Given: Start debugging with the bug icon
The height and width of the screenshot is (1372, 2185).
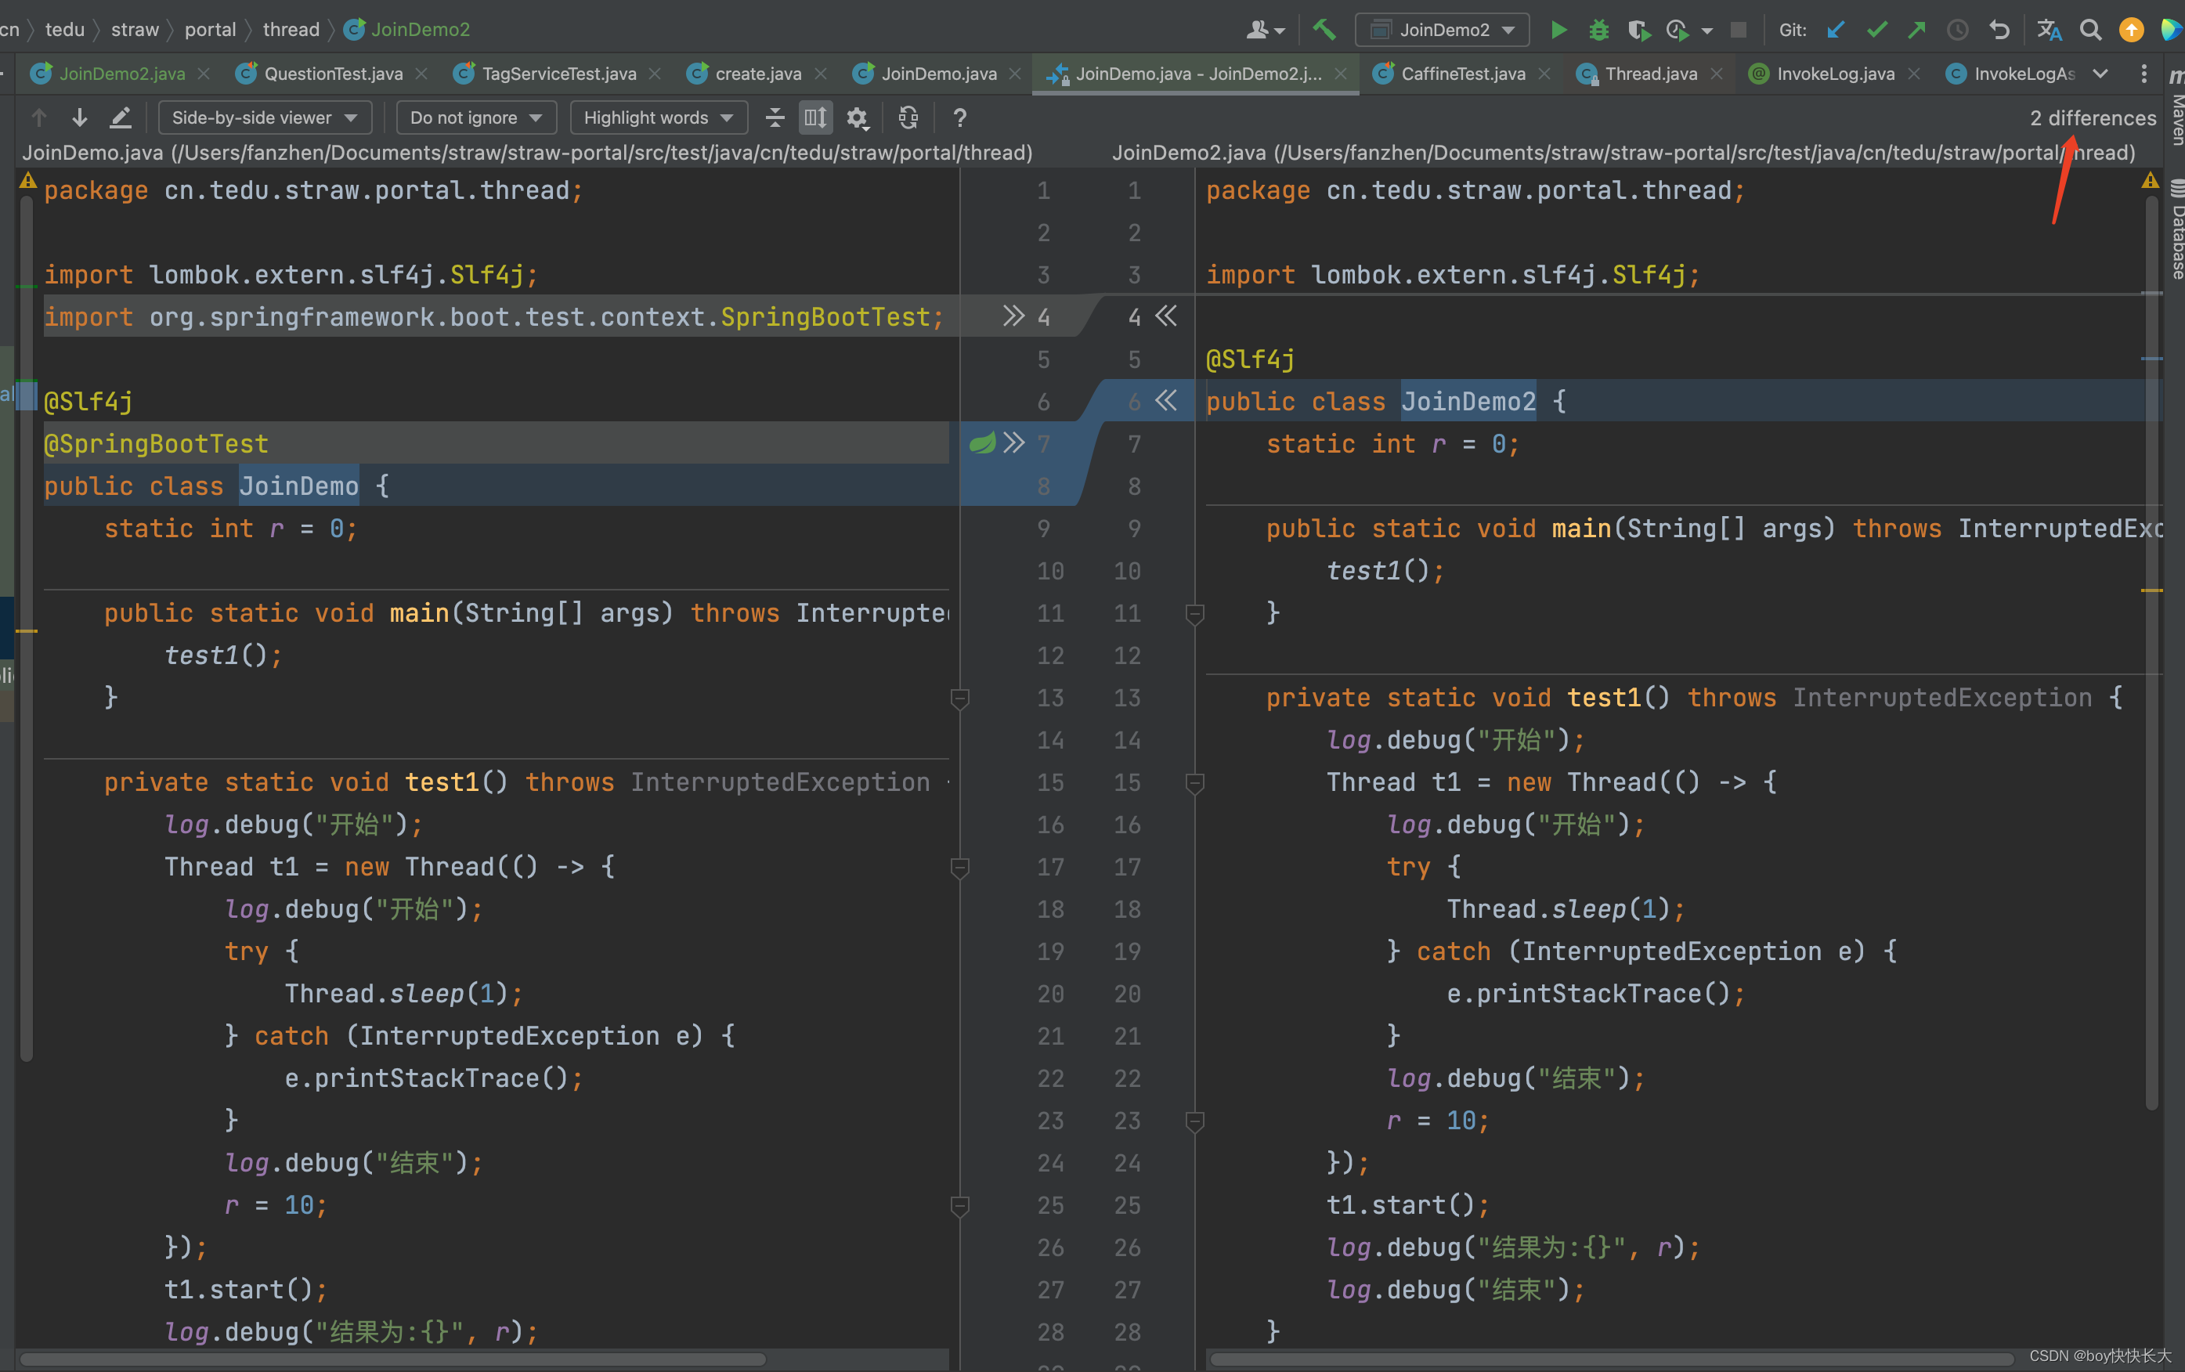Looking at the screenshot, I should (1598, 30).
